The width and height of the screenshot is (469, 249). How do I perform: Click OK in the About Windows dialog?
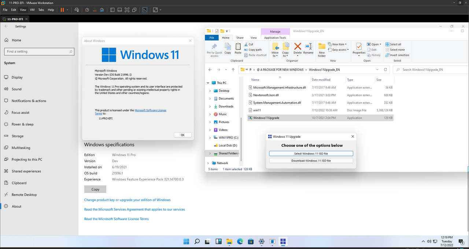(x=182, y=135)
